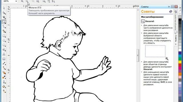Click the dotted marquee illustration in hints
The image size is (183, 102).
coord(155,51)
